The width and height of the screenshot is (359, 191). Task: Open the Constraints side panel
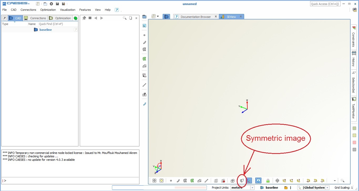[x=353, y=37]
